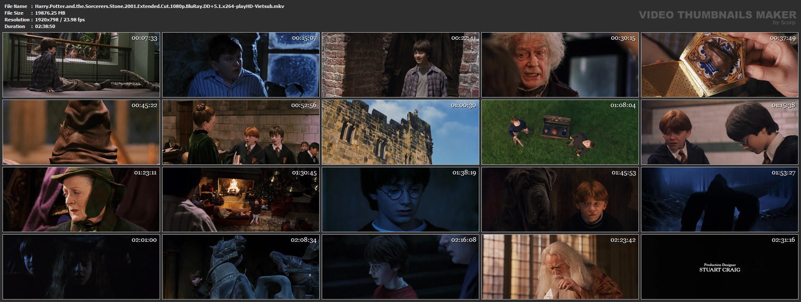This screenshot has width=801, height=302.
Task: Choose the thumbnail at 01:15:38
Action: coord(720,132)
